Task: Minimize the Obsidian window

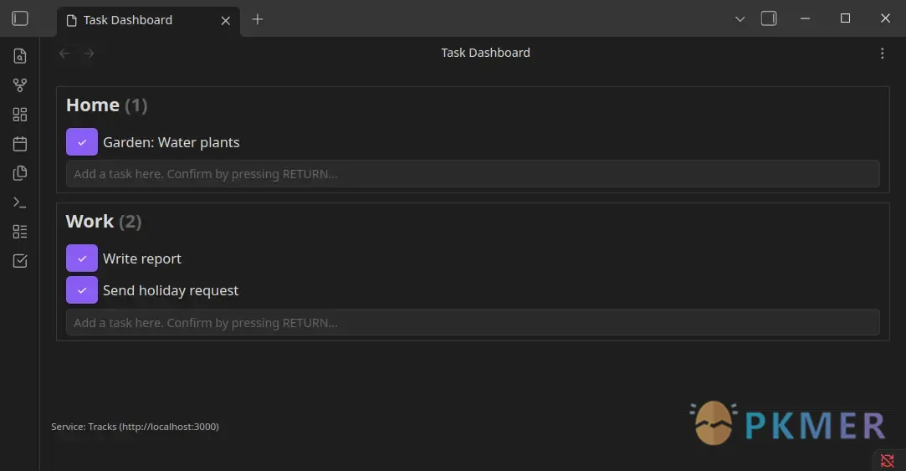Action: pyautogui.click(x=805, y=18)
